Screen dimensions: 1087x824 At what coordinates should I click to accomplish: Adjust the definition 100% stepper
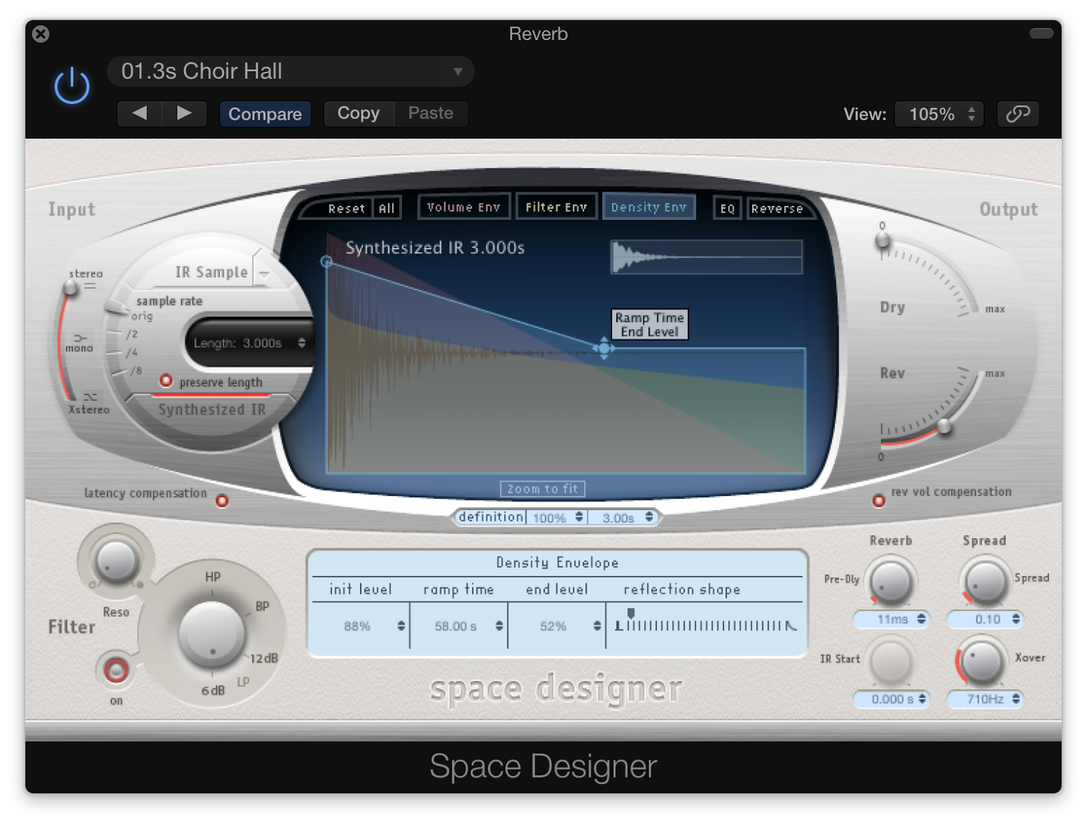coord(579,517)
